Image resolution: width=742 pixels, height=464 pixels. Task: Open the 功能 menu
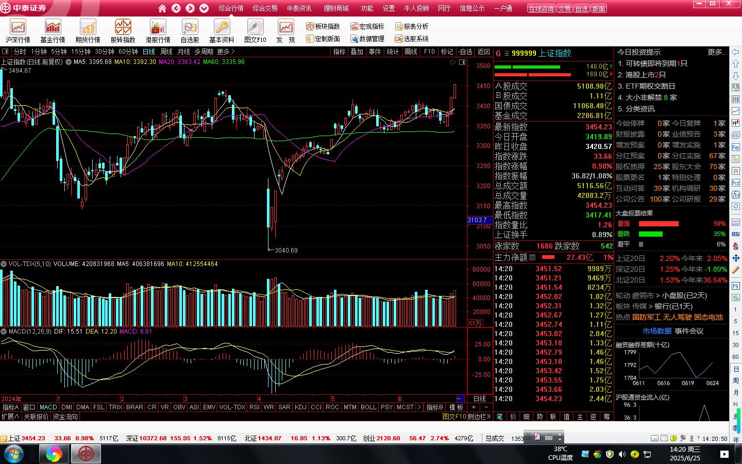(x=367, y=8)
